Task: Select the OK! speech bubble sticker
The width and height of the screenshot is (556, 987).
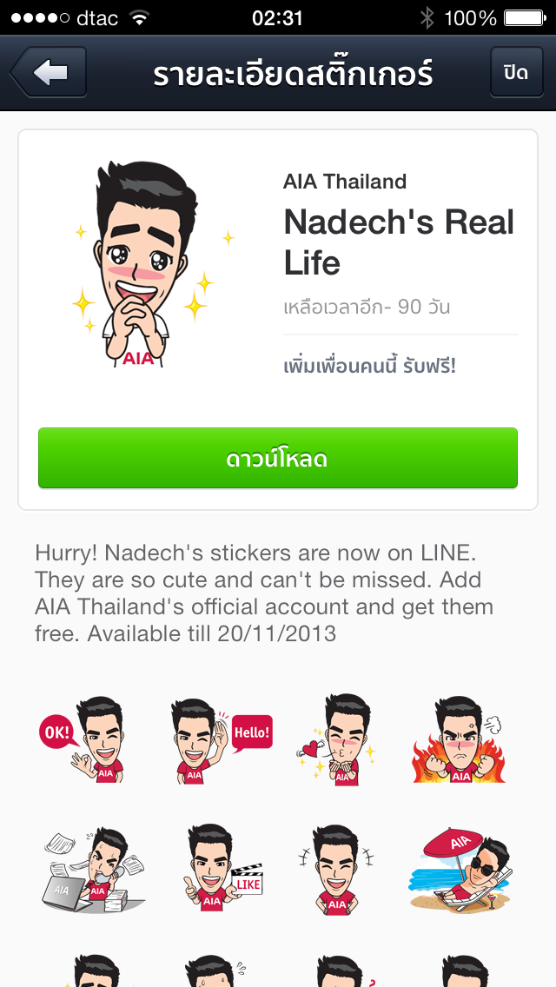Action: 82,739
